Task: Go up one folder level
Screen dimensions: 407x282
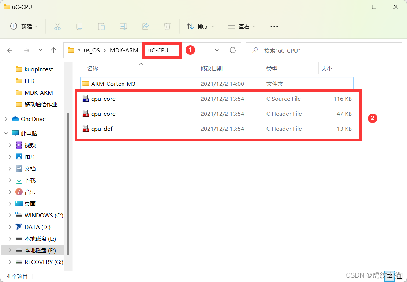Action: tap(53, 50)
